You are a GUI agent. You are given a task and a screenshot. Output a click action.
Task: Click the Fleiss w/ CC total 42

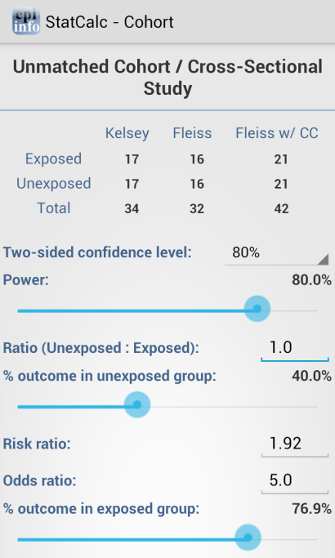[x=281, y=208]
